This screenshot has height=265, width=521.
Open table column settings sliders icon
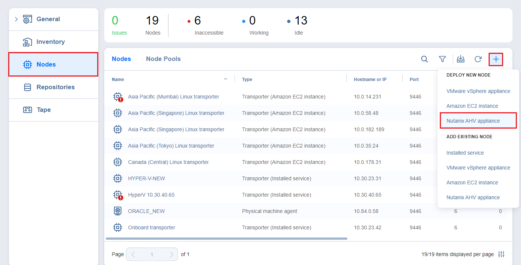[501, 254]
